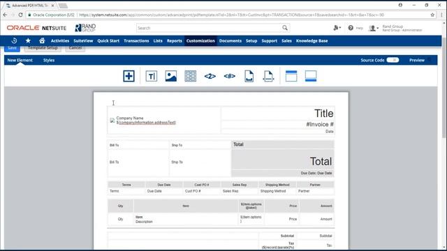Viewport: 447px width, 251px height.
Task: Select the large Total amount text
Action: pos(321,161)
